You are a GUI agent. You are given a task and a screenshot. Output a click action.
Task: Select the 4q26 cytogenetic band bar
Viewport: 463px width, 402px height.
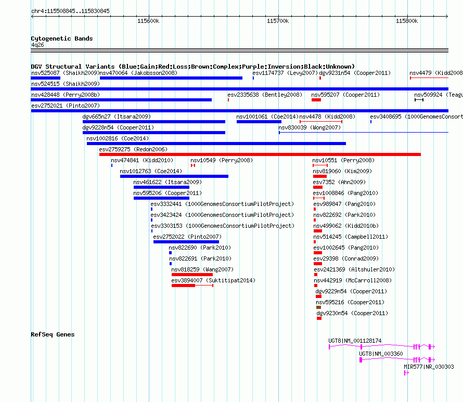coord(239,50)
